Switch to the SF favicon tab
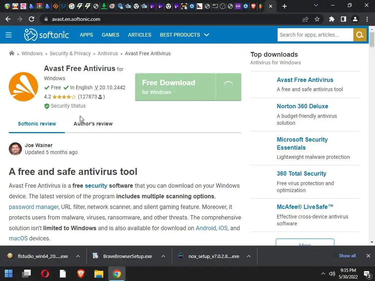This screenshot has height=281, width=375. pos(63,6)
